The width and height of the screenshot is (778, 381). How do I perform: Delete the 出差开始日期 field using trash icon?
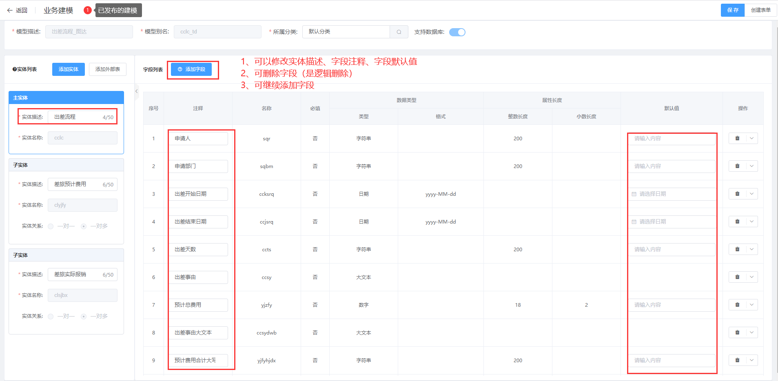737,194
